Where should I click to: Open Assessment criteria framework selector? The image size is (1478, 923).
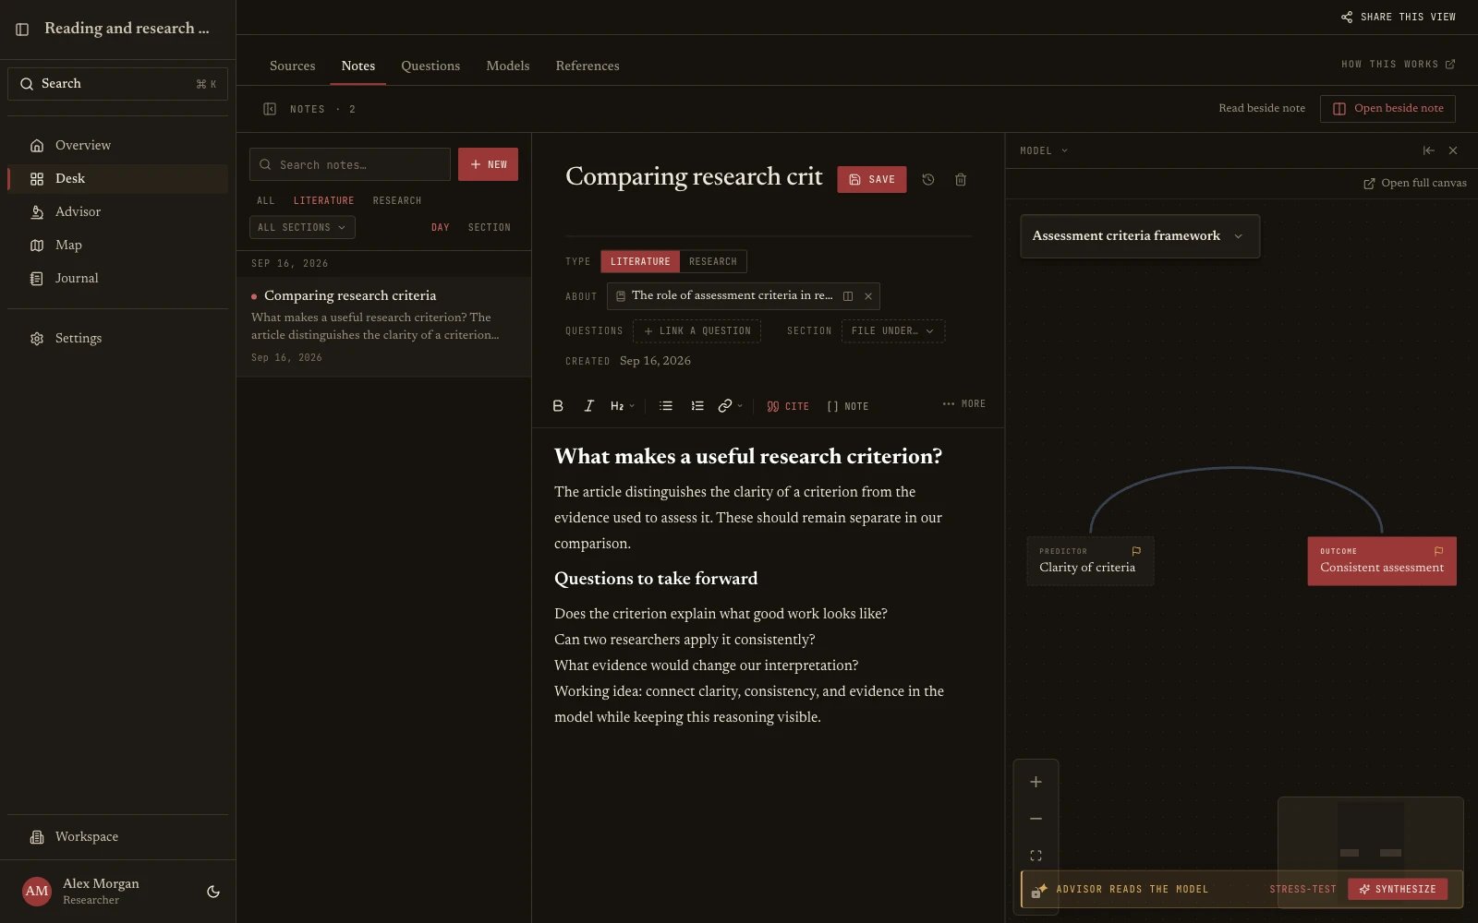point(1139,236)
